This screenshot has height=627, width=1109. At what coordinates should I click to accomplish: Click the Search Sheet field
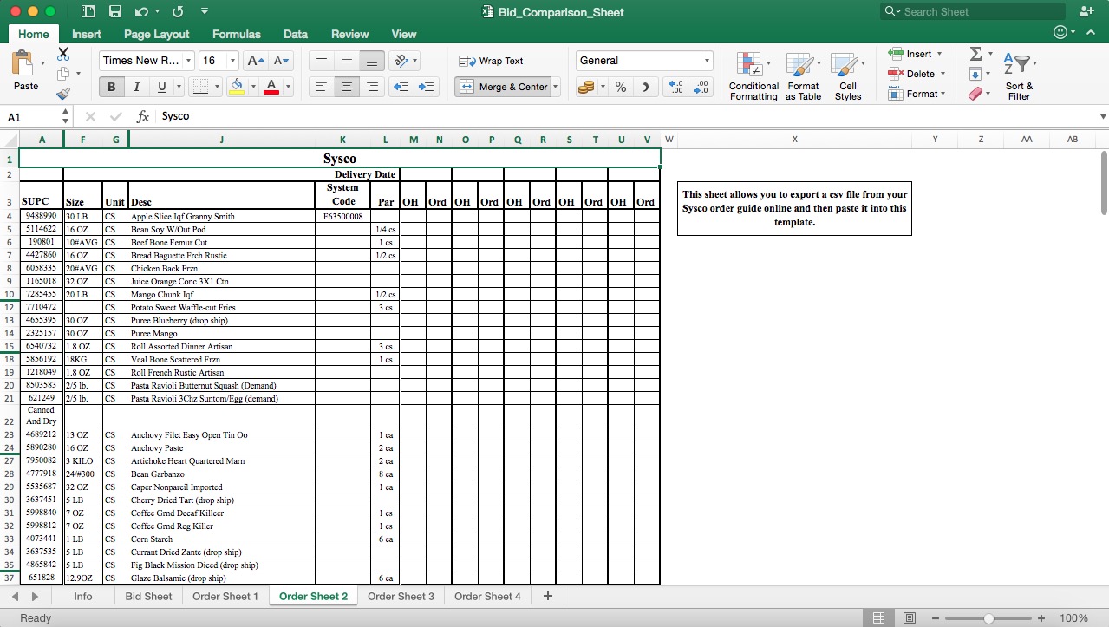(972, 12)
